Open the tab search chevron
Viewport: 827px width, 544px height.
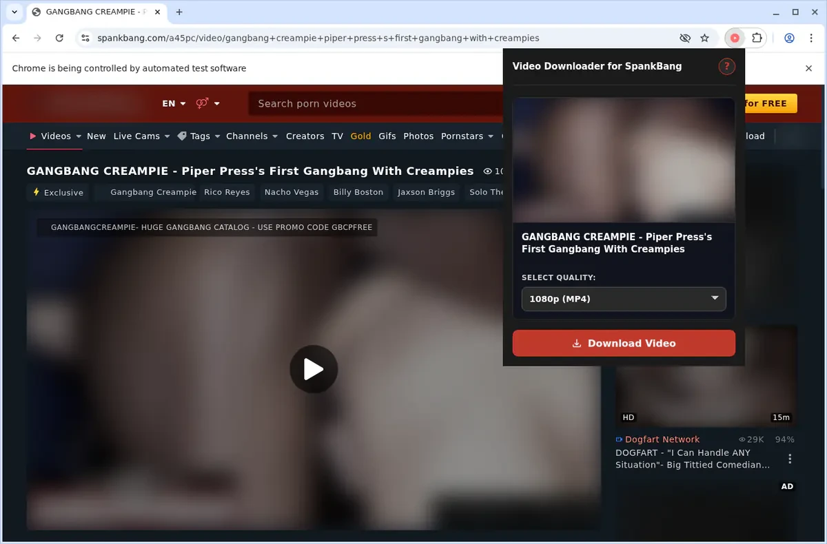[x=14, y=12]
